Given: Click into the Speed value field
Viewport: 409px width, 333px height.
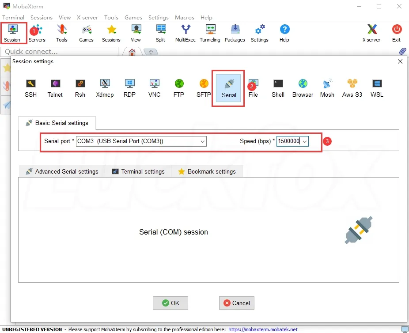Looking at the screenshot, I should click(x=289, y=141).
